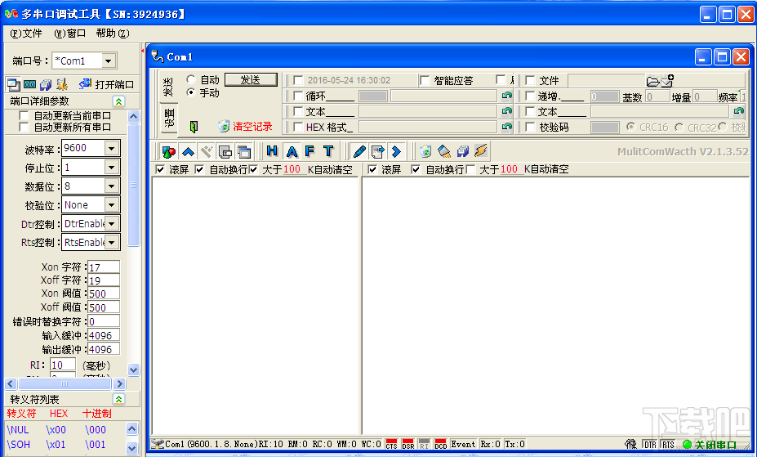The width and height of the screenshot is (757, 457).
Task: Open the (F)文件 menu
Action: [26, 34]
